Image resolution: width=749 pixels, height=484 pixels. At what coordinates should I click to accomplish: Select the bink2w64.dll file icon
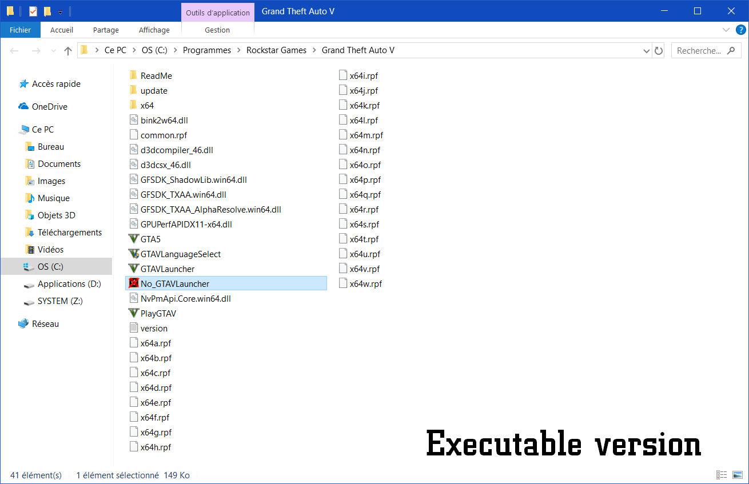click(x=134, y=120)
